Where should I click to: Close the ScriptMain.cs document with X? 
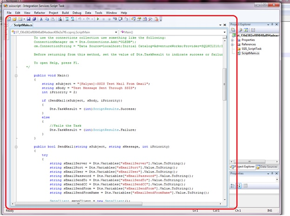click(x=225, y=25)
